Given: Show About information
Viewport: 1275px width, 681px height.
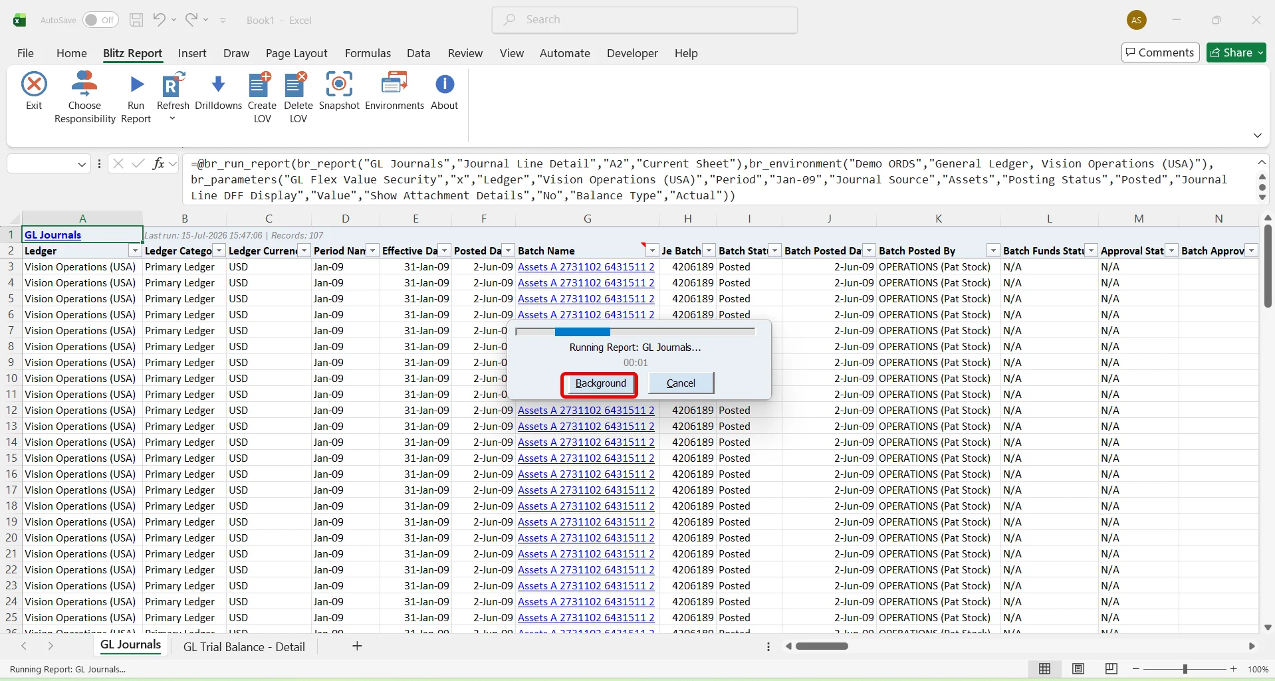Looking at the screenshot, I should 445,92.
